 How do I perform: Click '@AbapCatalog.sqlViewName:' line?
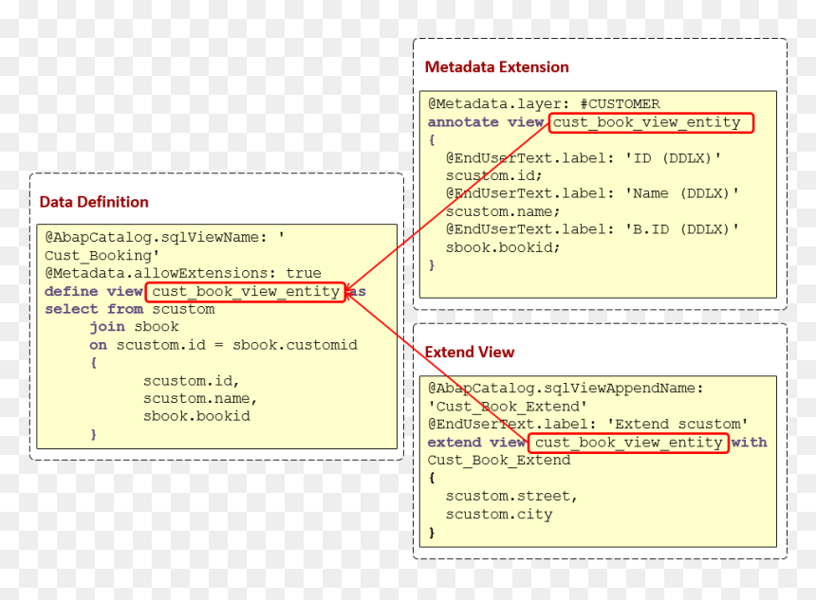point(164,237)
